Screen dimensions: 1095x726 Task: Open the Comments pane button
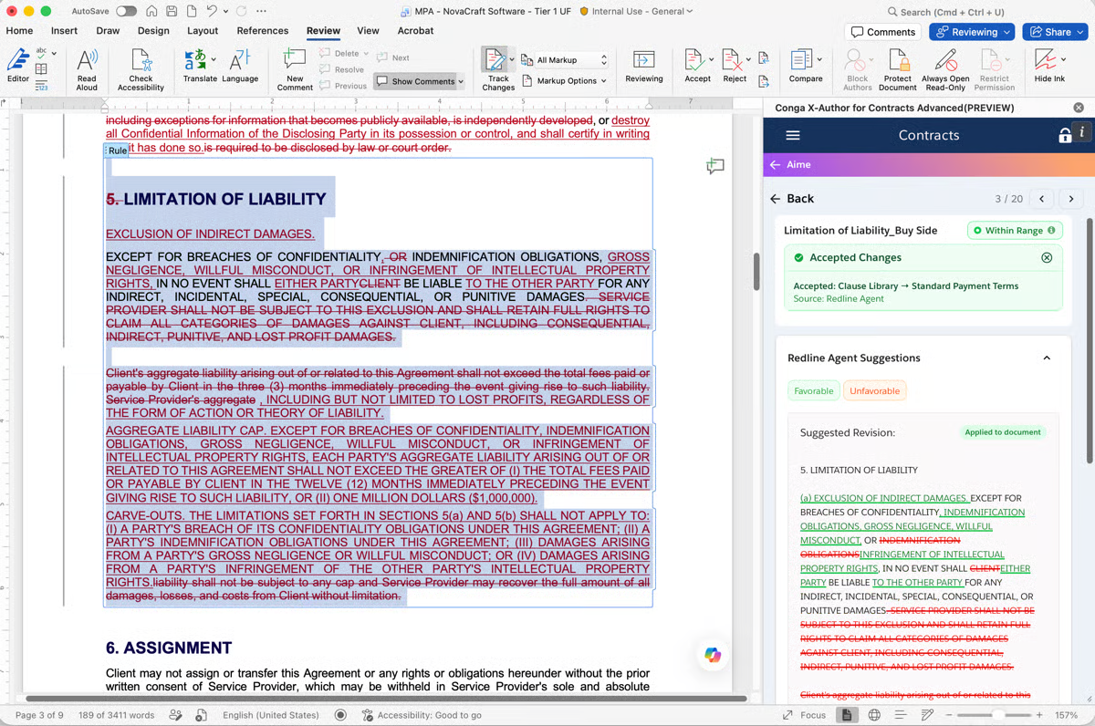coord(882,32)
